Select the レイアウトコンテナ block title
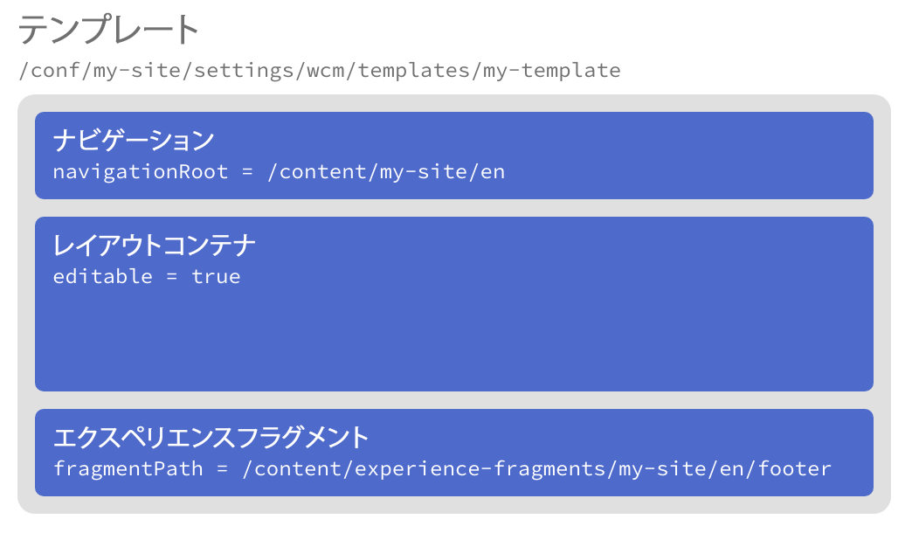The width and height of the screenshot is (912, 540). pyautogui.click(x=154, y=245)
